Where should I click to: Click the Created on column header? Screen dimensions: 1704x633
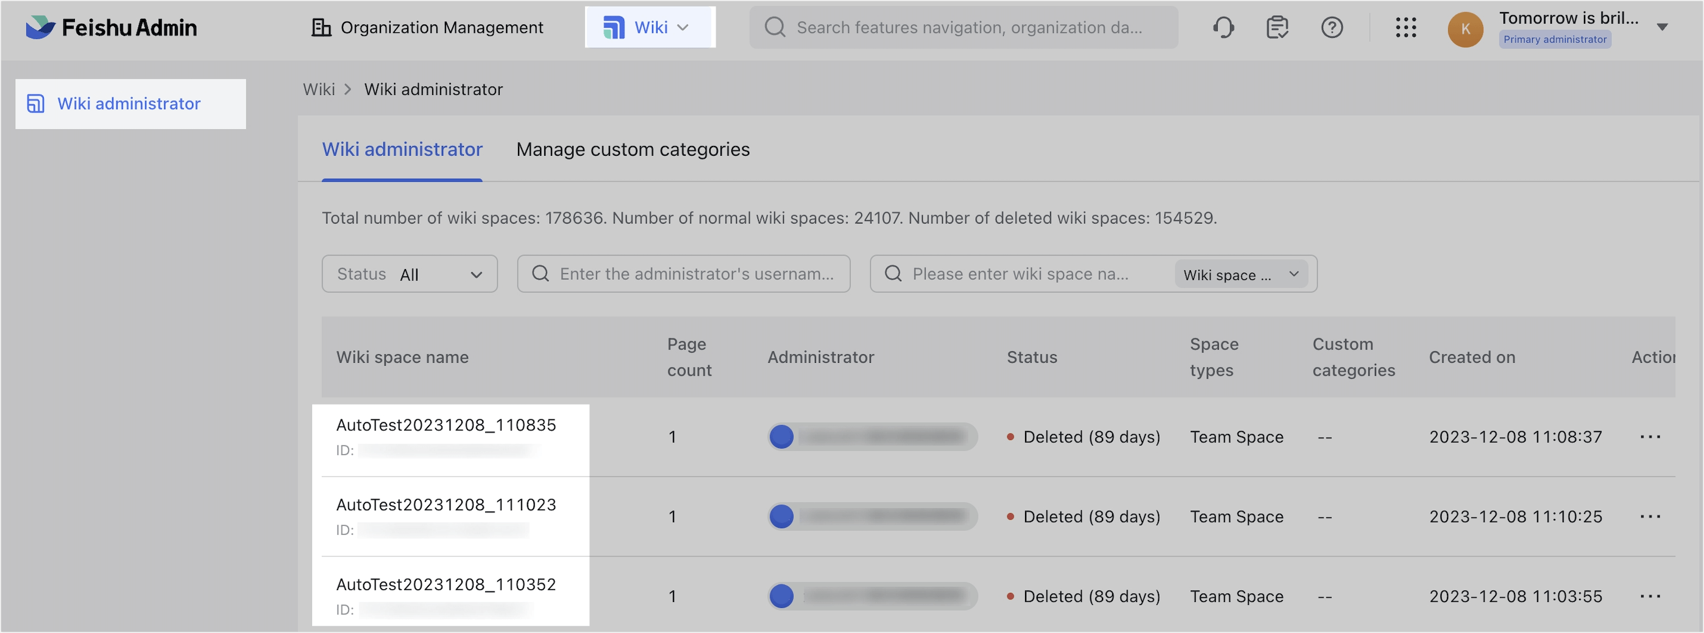pyautogui.click(x=1472, y=357)
